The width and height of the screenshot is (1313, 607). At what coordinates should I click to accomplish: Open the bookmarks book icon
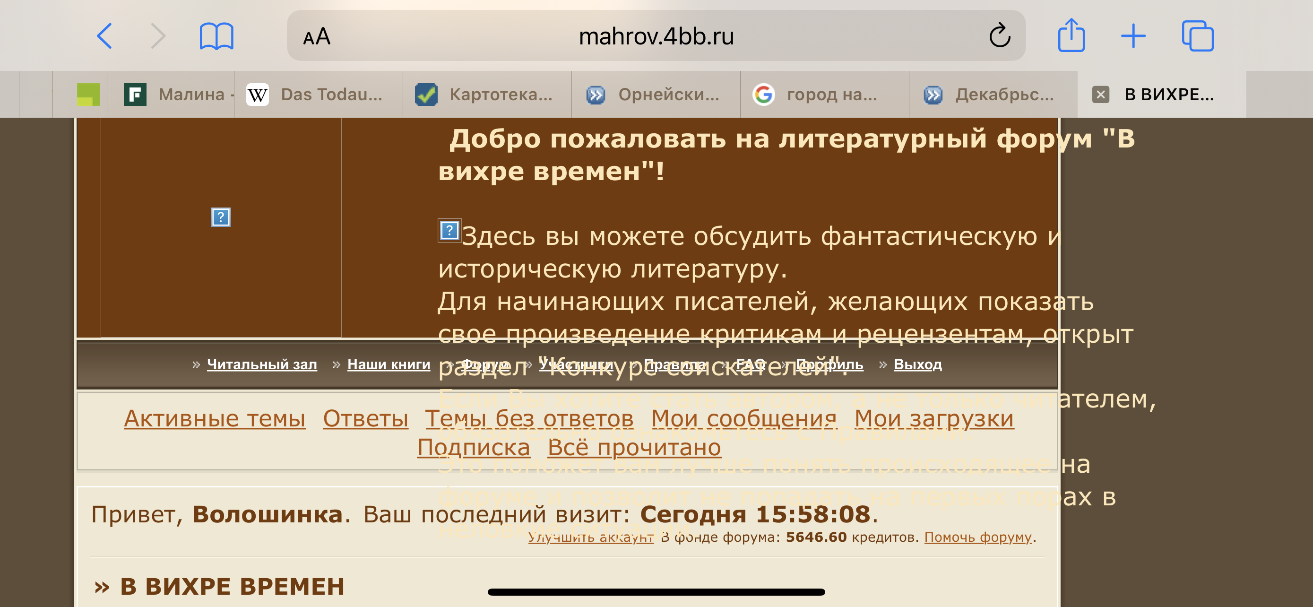click(216, 36)
